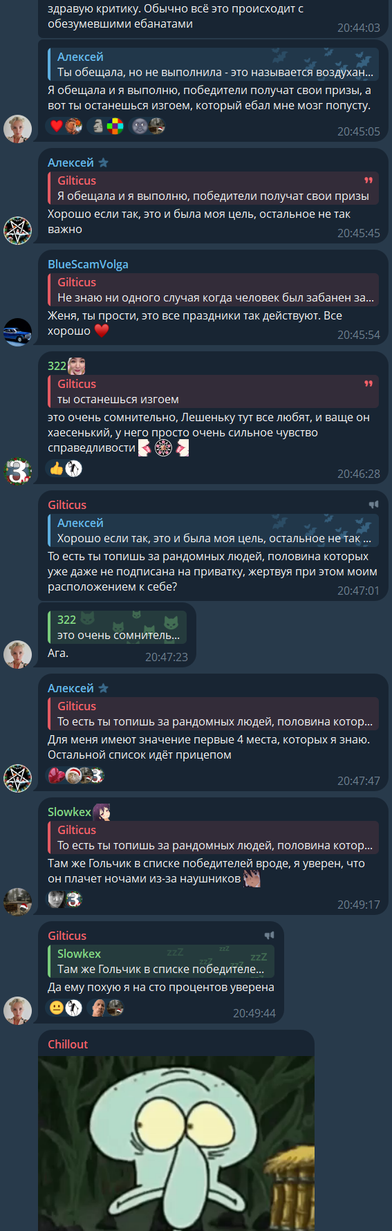Click the thumbs-up reaction under 322's message
The image size is (392, 1231).
pyautogui.click(x=57, y=468)
